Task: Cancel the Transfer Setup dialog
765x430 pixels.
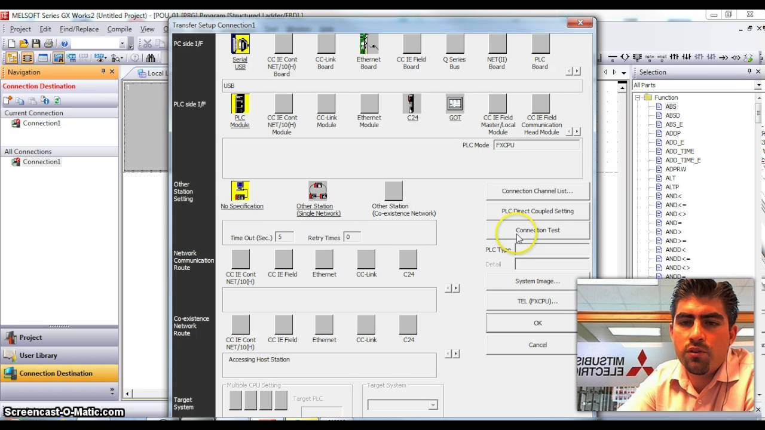Action: pyautogui.click(x=537, y=345)
